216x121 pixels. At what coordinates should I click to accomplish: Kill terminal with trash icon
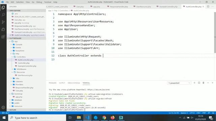click(x=204, y=83)
